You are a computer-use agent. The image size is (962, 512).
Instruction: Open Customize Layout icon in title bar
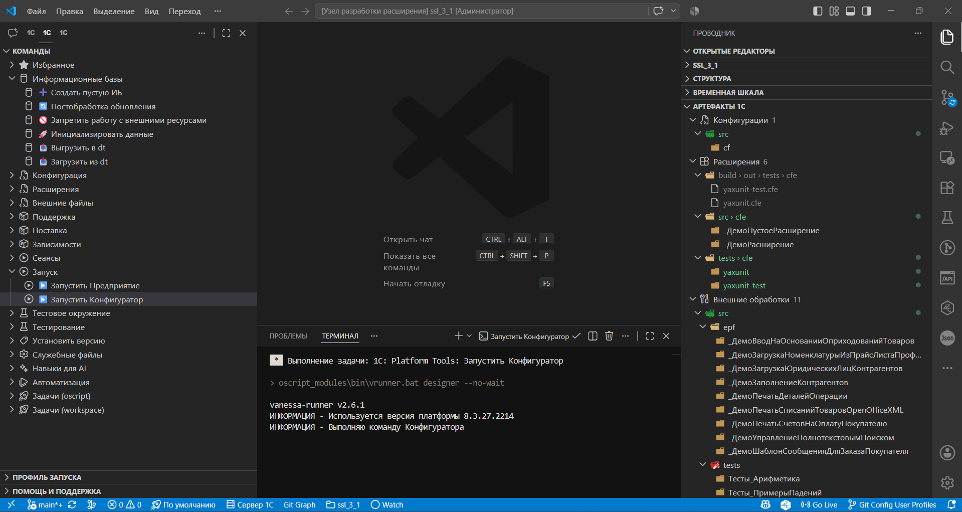(x=834, y=11)
